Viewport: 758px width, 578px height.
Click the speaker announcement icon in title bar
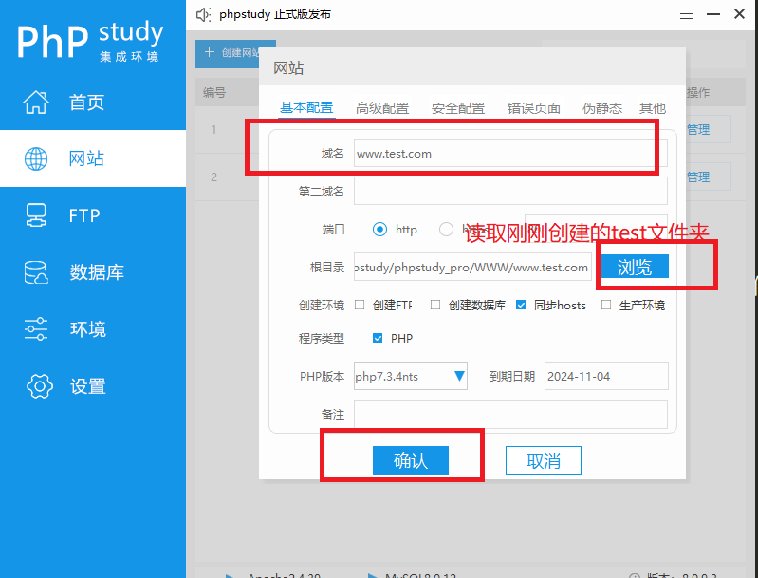tap(203, 14)
